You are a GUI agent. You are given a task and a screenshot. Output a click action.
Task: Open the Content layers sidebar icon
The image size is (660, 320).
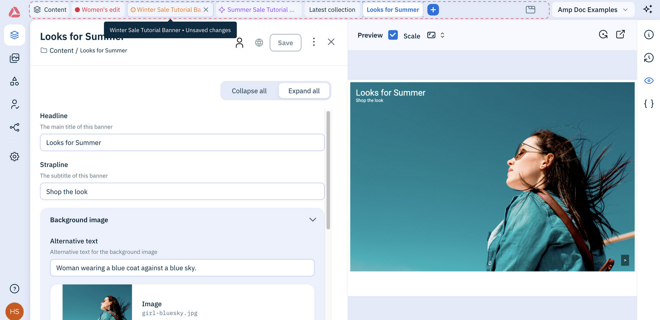click(x=14, y=35)
